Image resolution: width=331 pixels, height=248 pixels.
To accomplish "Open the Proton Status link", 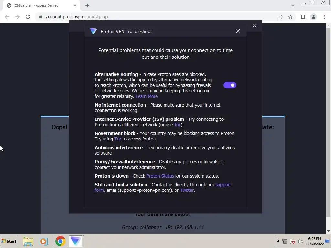I will 160,176.
